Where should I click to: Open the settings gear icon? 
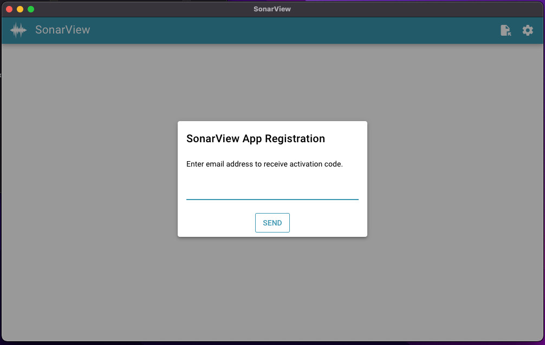tap(528, 30)
